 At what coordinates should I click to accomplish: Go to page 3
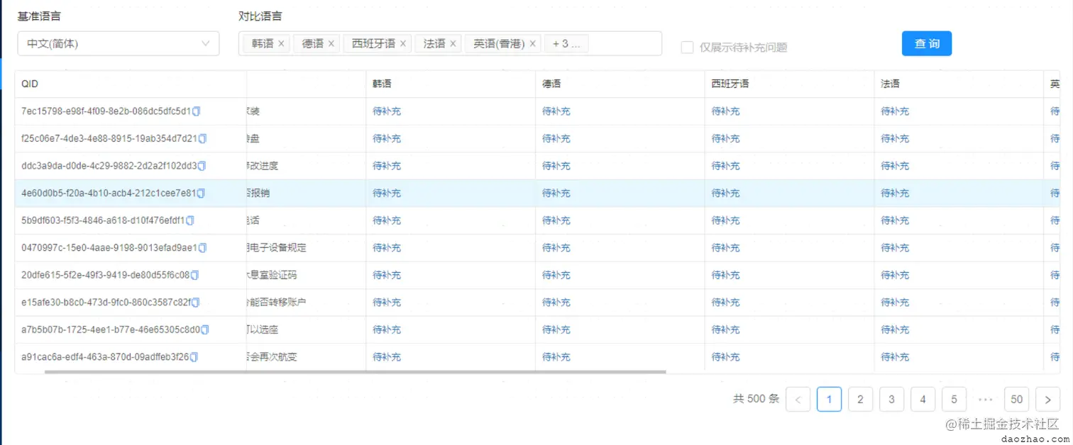(x=891, y=399)
